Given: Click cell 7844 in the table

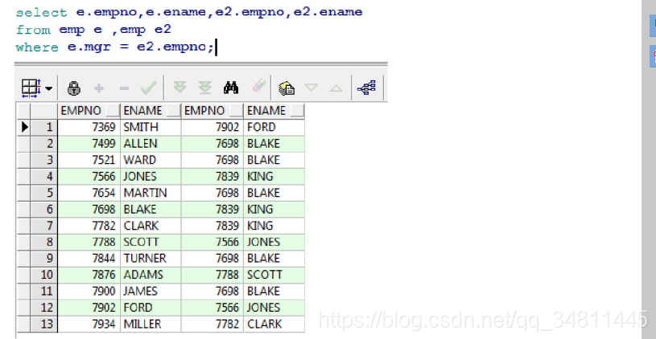Looking at the screenshot, I should pos(89,259).
